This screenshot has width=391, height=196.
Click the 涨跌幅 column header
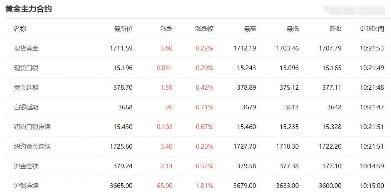204,28
